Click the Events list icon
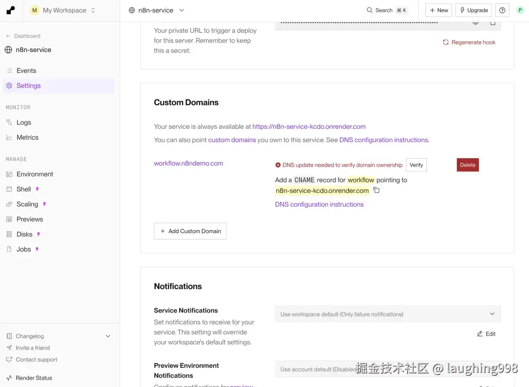529x387 pixels. 9,71
